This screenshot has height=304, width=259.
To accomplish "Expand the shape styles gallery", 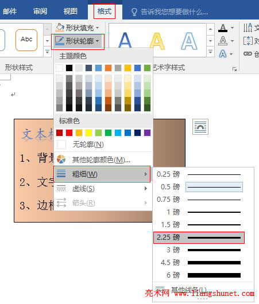I will pyautogui.click(x=47, y=52).
